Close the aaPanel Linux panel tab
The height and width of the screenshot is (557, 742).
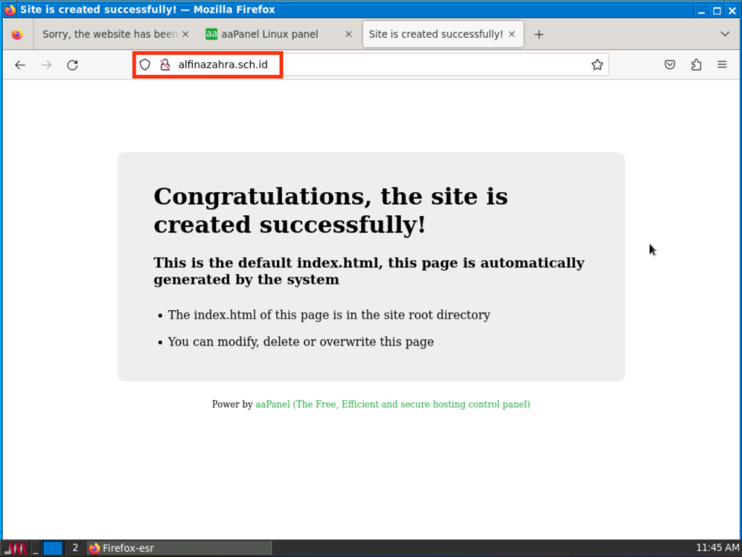[x=349, y=34]
